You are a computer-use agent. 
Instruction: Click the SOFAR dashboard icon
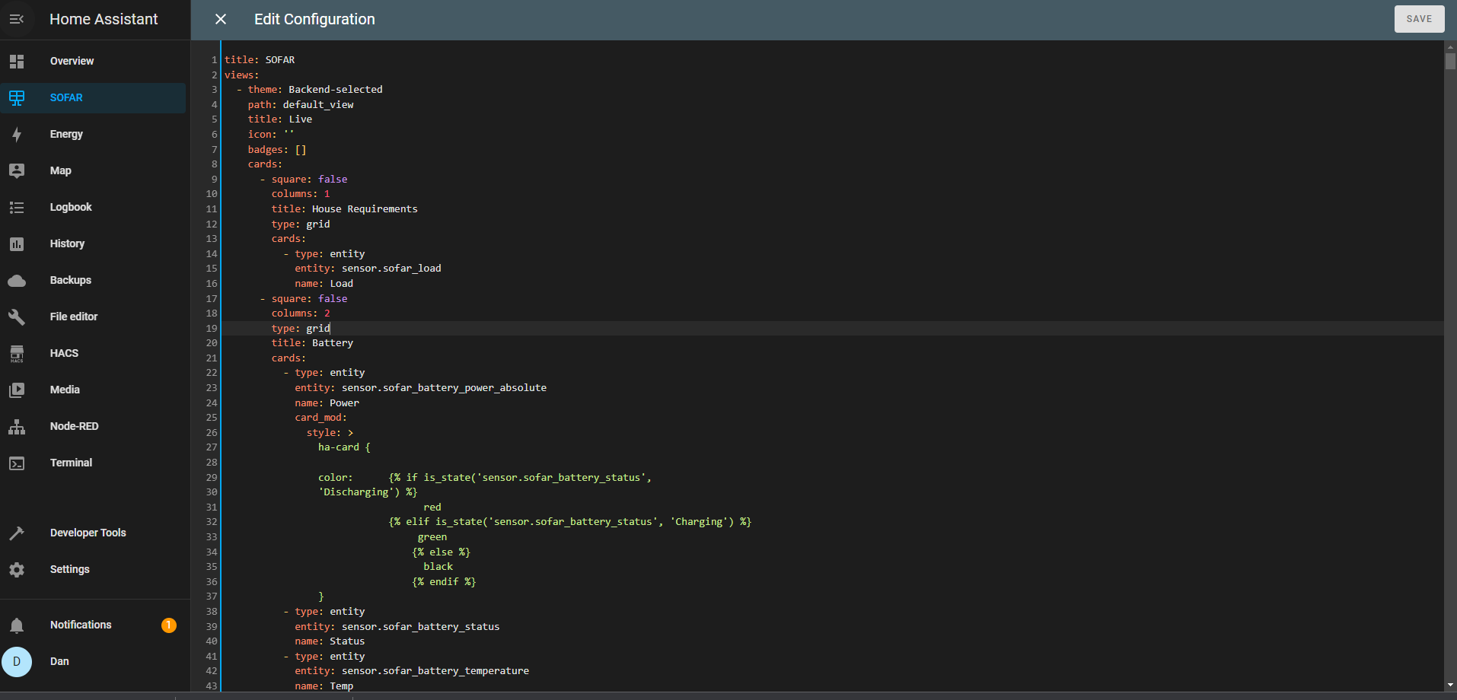pyautogui.click(x=17, y=97)
